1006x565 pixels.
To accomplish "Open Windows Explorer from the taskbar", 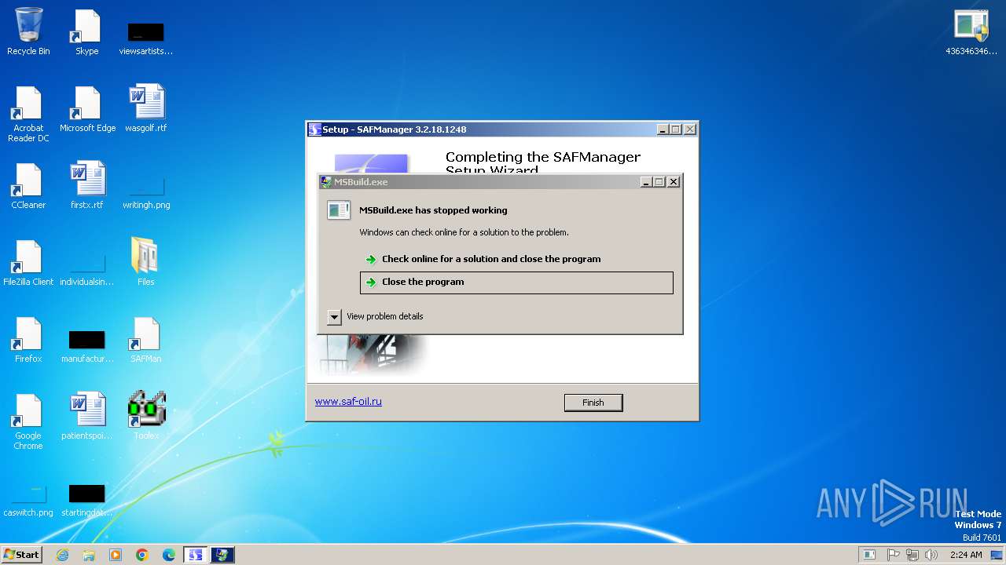I will coord(89,555).
